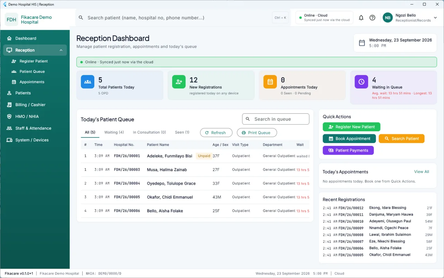Click the Patients person icon in sidebar
This screenshot has height=278, width=444.
pos(9,93)
